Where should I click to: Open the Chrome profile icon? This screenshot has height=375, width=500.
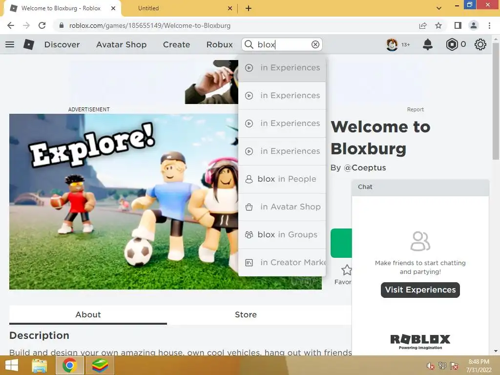click(474, 25)
